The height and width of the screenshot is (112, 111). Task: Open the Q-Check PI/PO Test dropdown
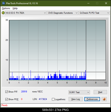(x=94, y=13)
